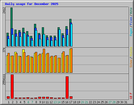Click the day 30 axis label
134x105 pixels.
point(122,102)
